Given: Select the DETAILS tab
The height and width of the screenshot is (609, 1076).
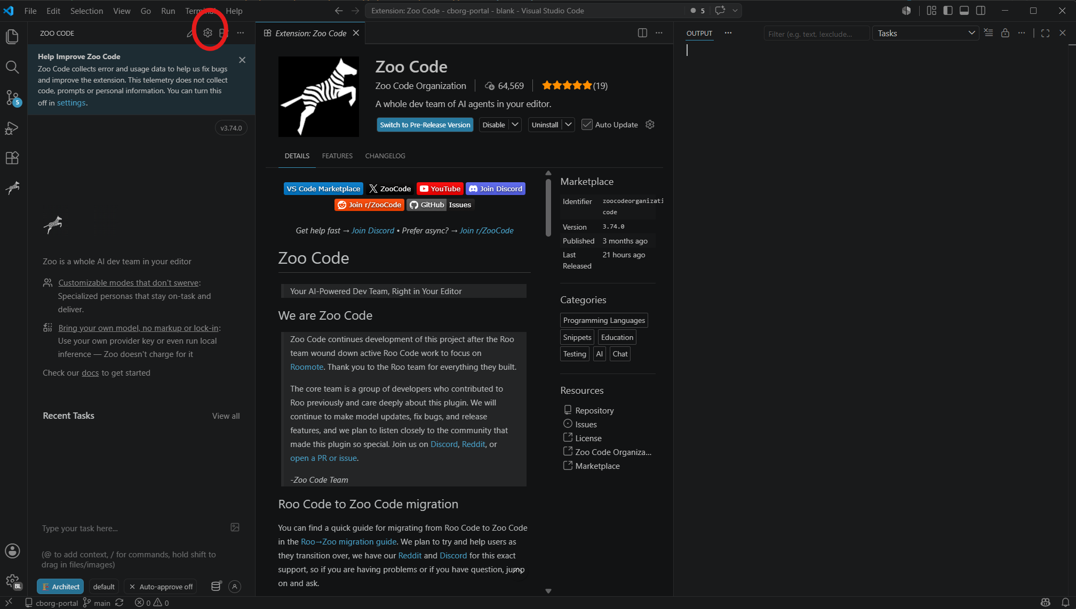Looking at the screenshot, I should click(x=297, y=156).
